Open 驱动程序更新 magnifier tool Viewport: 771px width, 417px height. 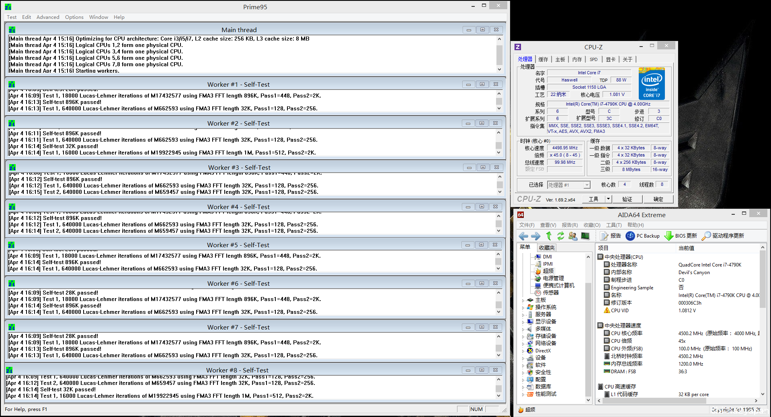pyautogui.click(x=706, y=236)
